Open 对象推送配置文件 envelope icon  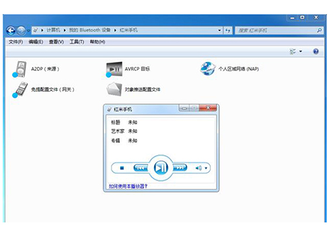click(x=114, y=89)
